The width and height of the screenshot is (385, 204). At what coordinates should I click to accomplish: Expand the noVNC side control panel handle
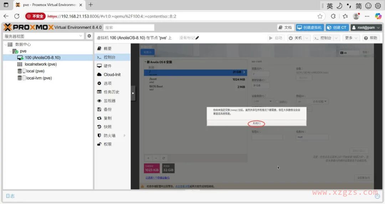[133, 93]
